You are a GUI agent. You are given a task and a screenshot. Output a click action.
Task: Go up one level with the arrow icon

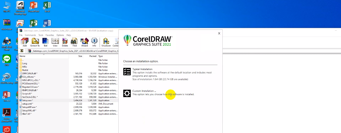tap(22, 51)
